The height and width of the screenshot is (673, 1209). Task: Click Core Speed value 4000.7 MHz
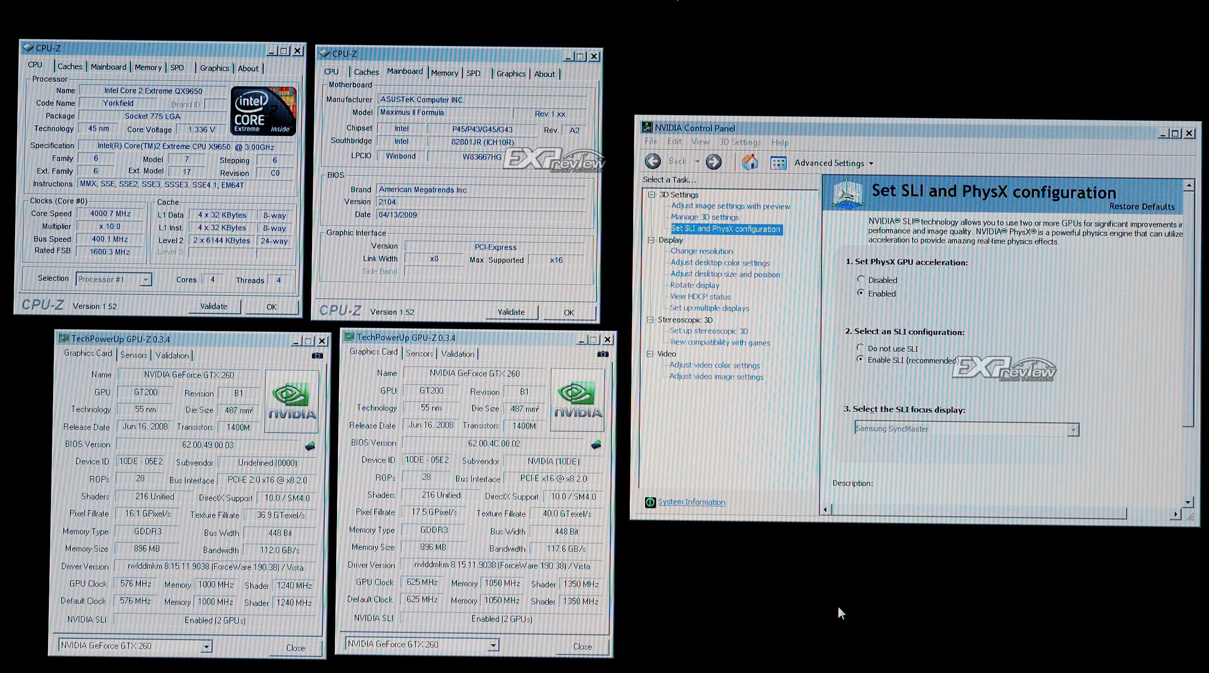(x=110, y=213)
